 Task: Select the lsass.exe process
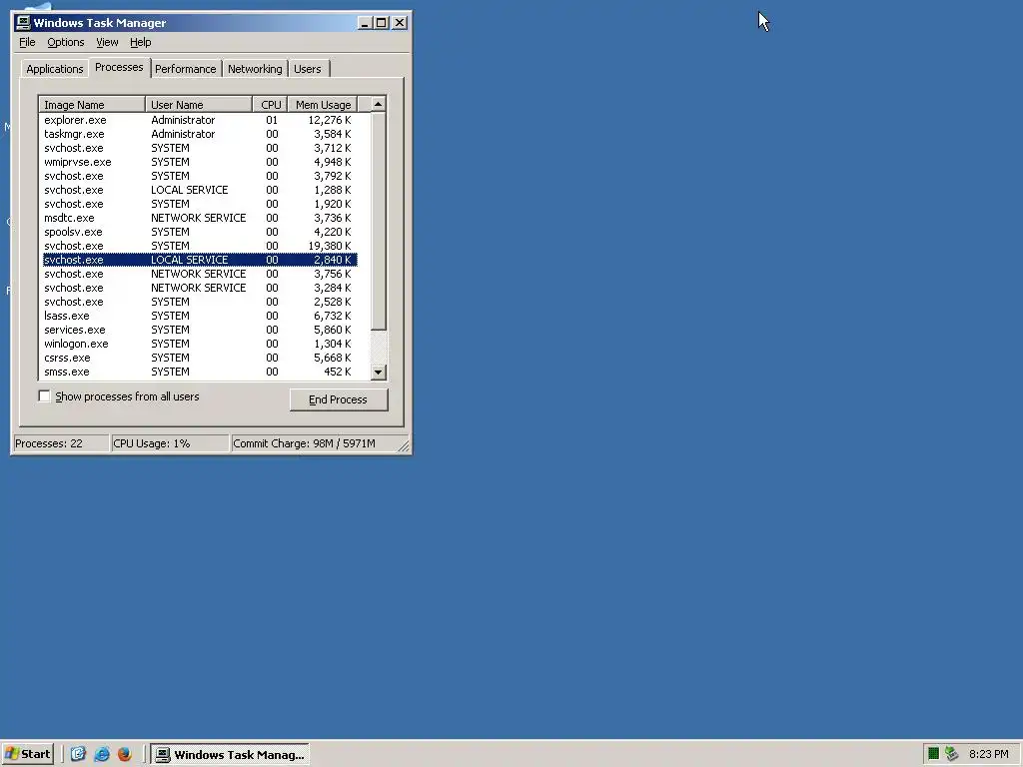click(x=200, y=316)
